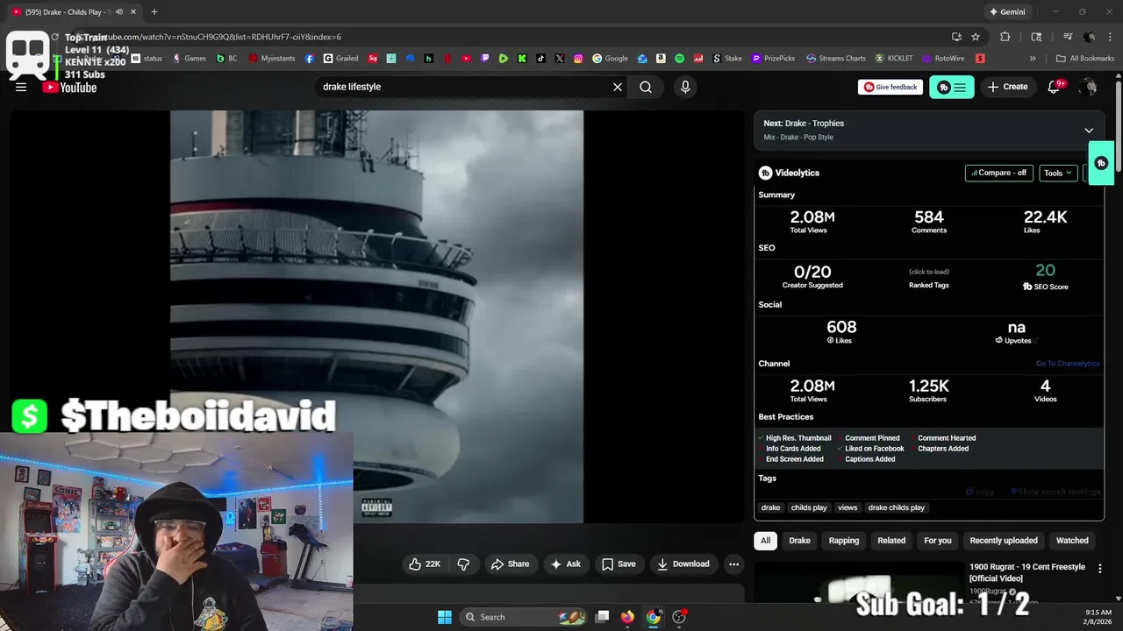
Task: Open the Windows Start menu
Action: [x=444, y=617]
